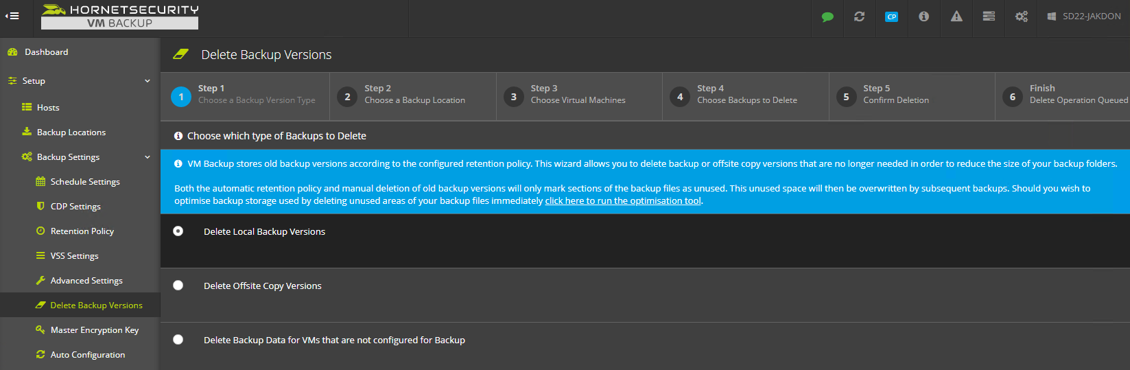
Task: Collapse the sidebar with the hamburger icon
Action: [x=12, y=16]
